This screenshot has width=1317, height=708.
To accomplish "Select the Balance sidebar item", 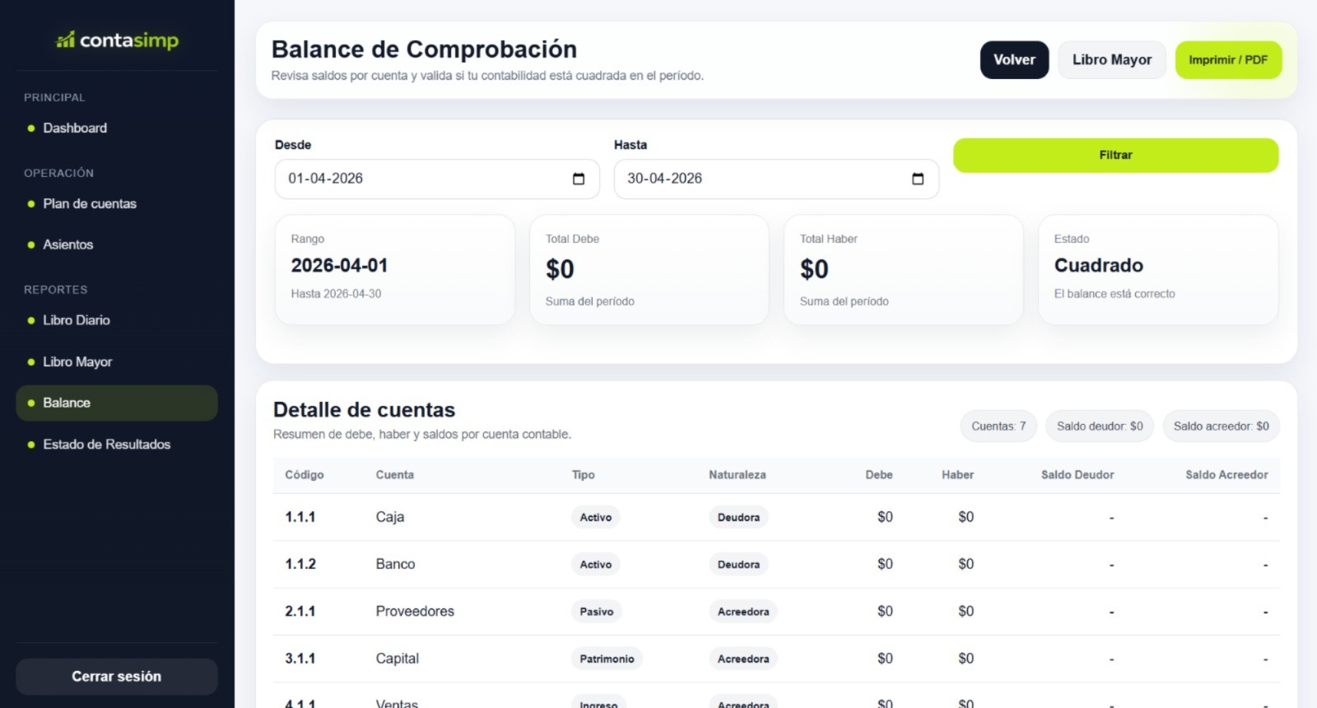I will pyautogui.click(x=117, y=403).
